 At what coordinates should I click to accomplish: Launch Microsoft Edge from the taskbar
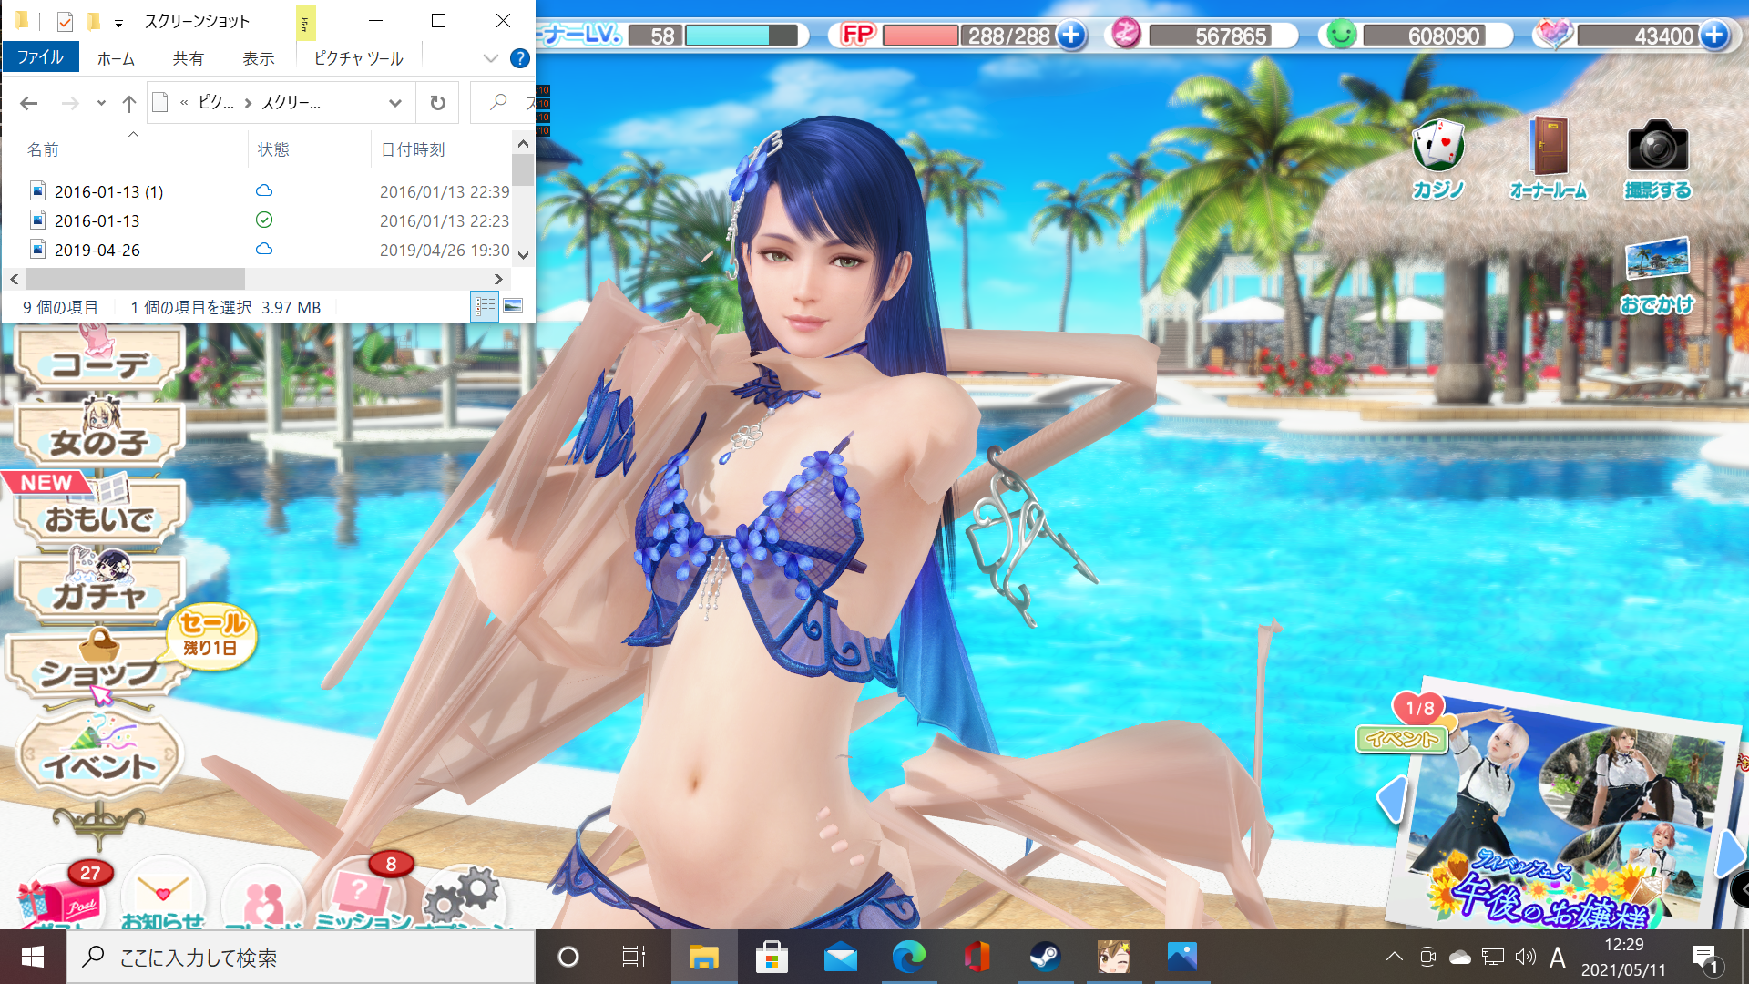coord(908,957)
